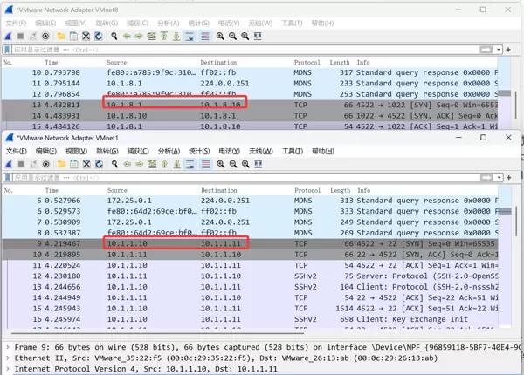
Task: Open the 统计(S) menu in VMnet8 window
Action: pyautogui.click(x=198, y=24)
